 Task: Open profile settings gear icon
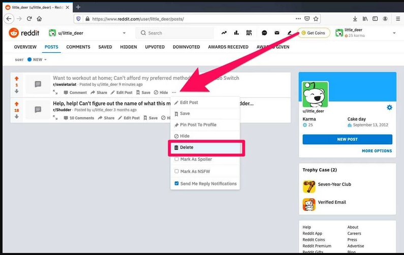[x=389, y=107]
